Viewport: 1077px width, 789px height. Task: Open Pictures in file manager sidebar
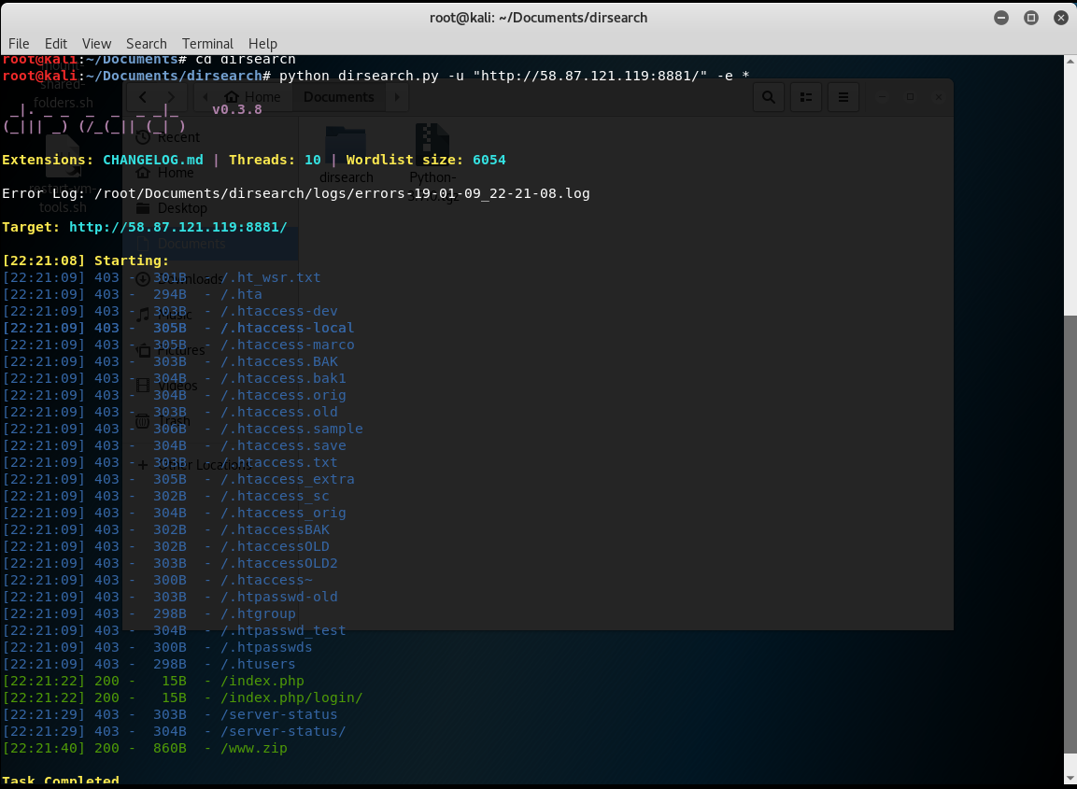pyautogui.click(x=210, y=350)
